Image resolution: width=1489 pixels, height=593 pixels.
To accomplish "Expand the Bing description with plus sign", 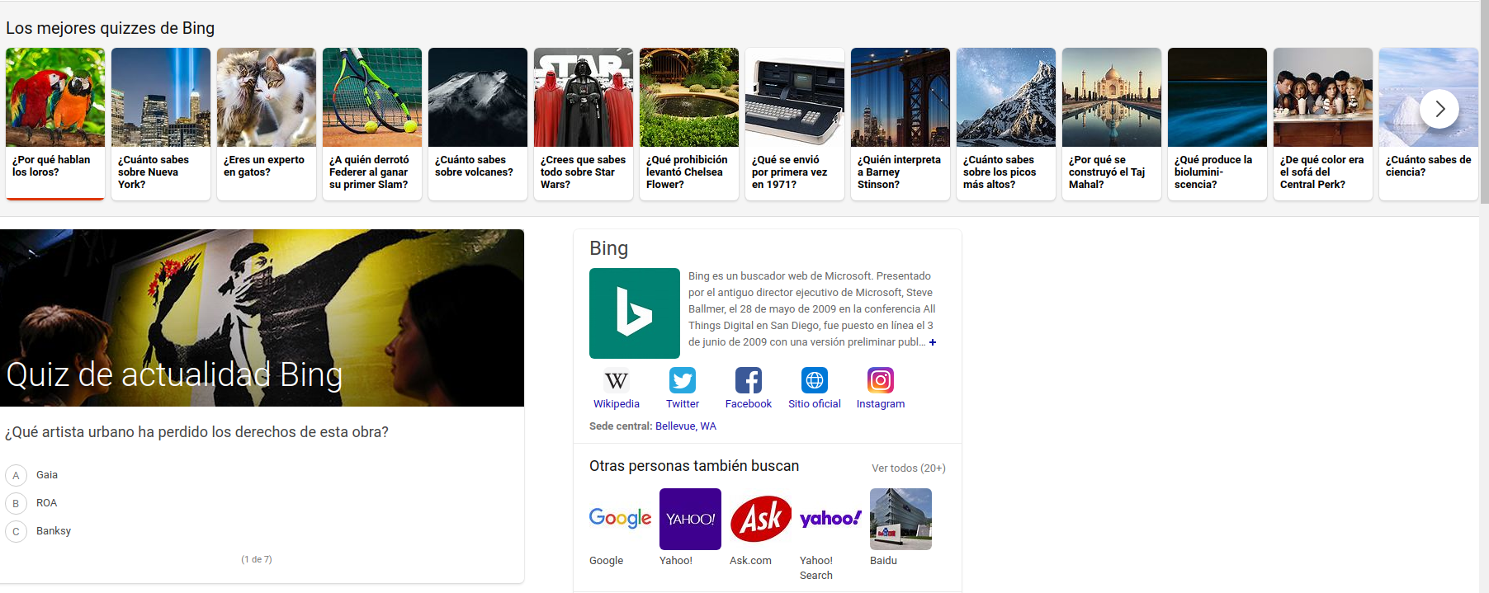I will pos(933,342).
